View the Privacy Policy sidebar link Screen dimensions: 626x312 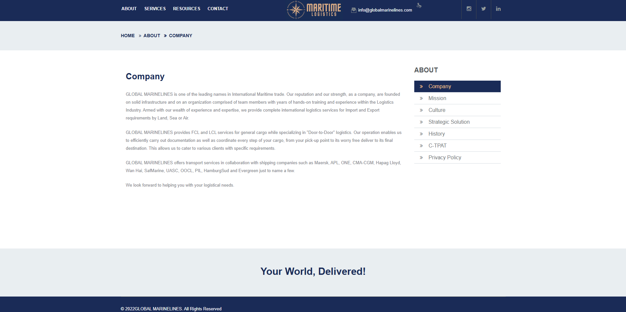click(445, 158)
